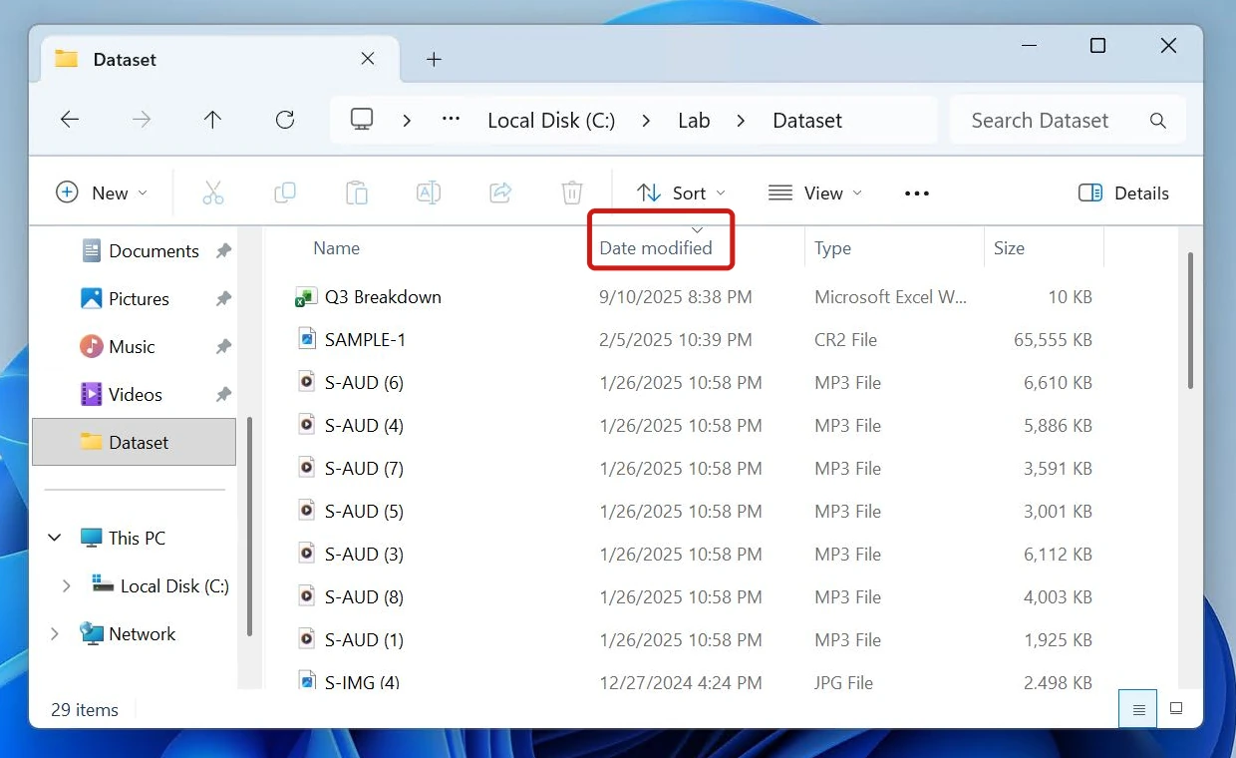This screenshot has width=1236, height=758.
Task: Select the S-AUD (1) file row
Action: tap(696, 640)
